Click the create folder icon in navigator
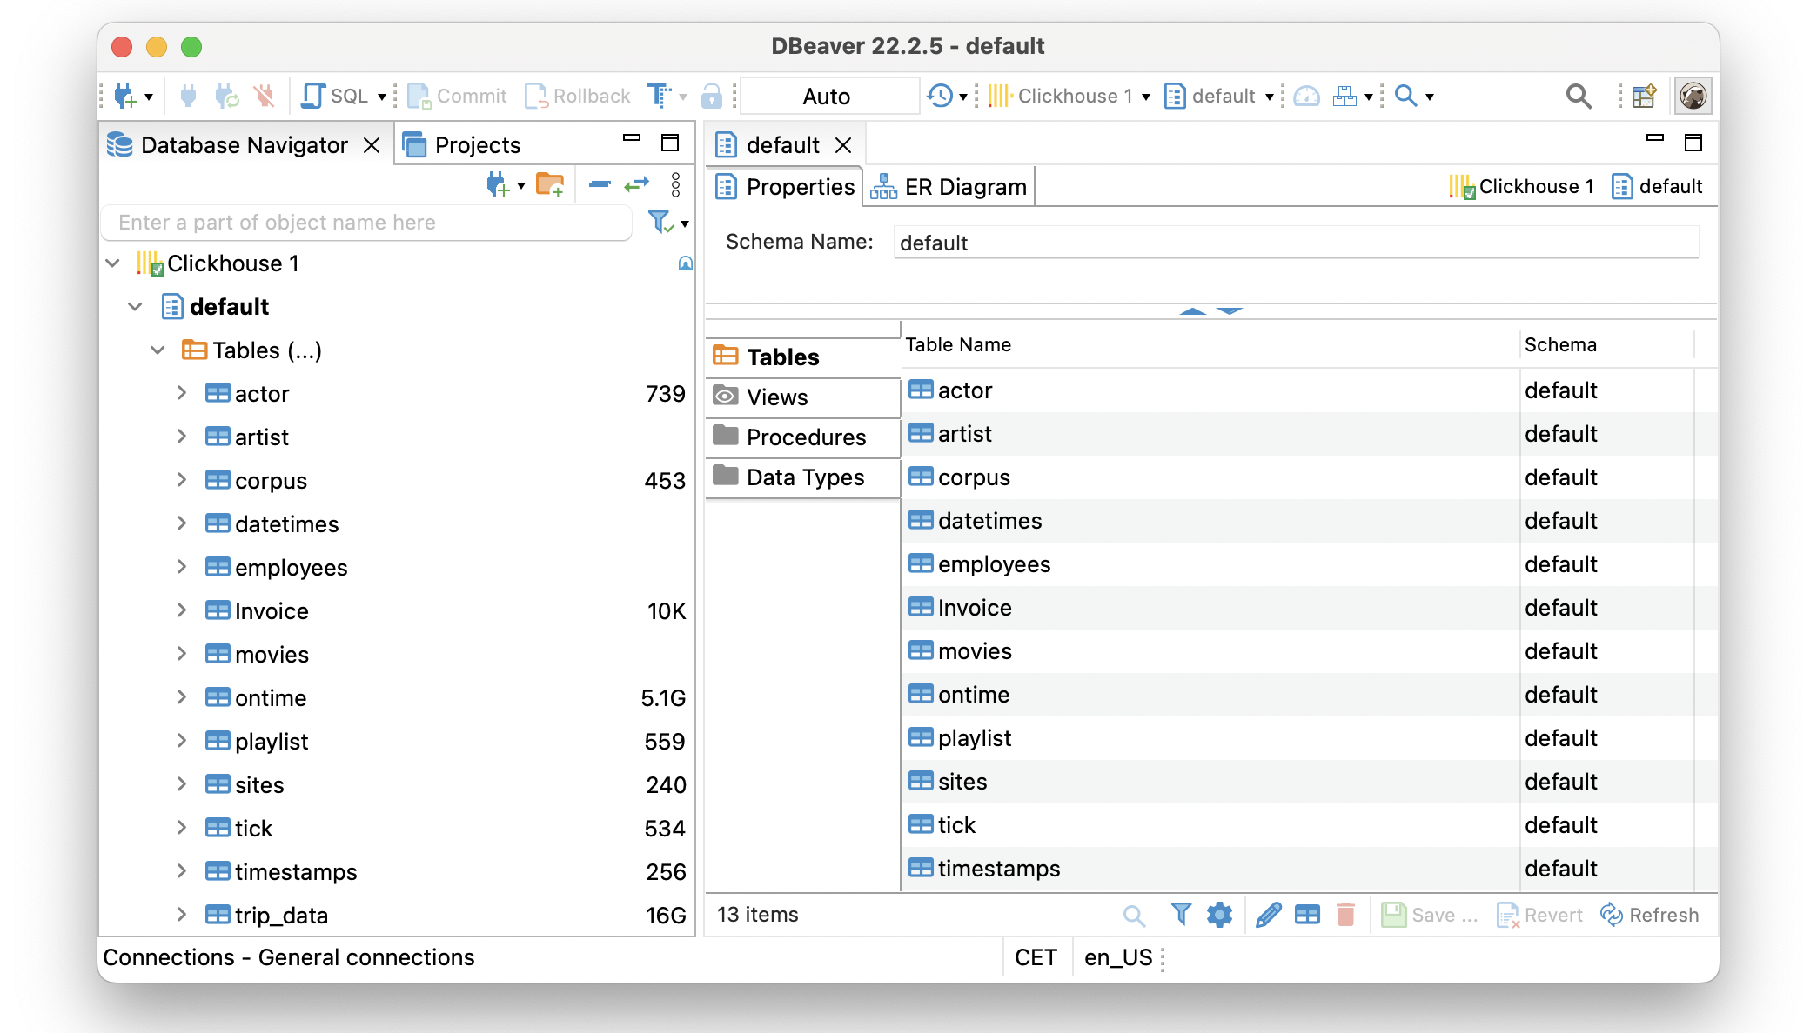 550,184
